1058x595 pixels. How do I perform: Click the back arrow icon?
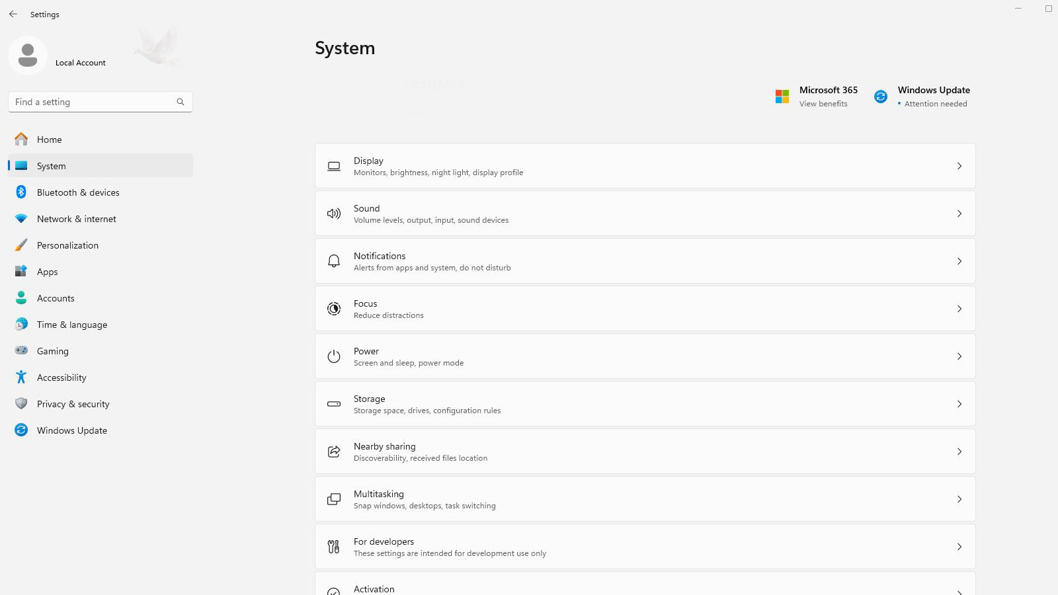click(13, 14)
